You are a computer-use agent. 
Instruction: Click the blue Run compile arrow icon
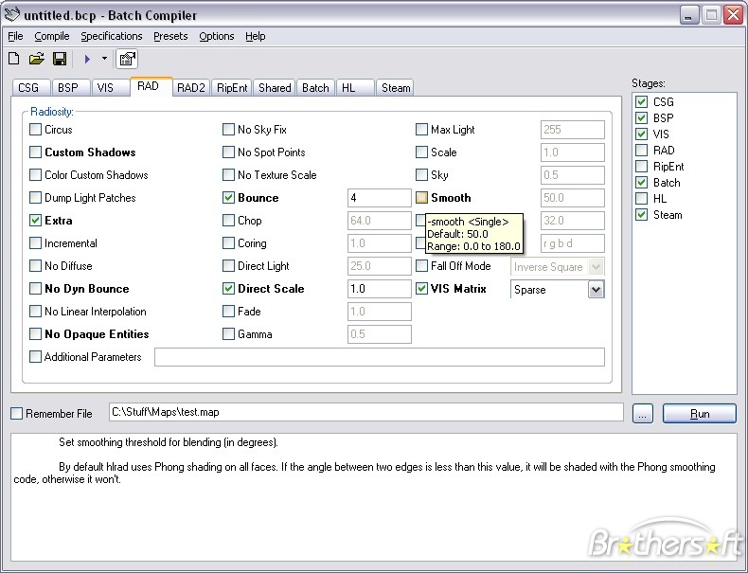(x=87, y=59)
